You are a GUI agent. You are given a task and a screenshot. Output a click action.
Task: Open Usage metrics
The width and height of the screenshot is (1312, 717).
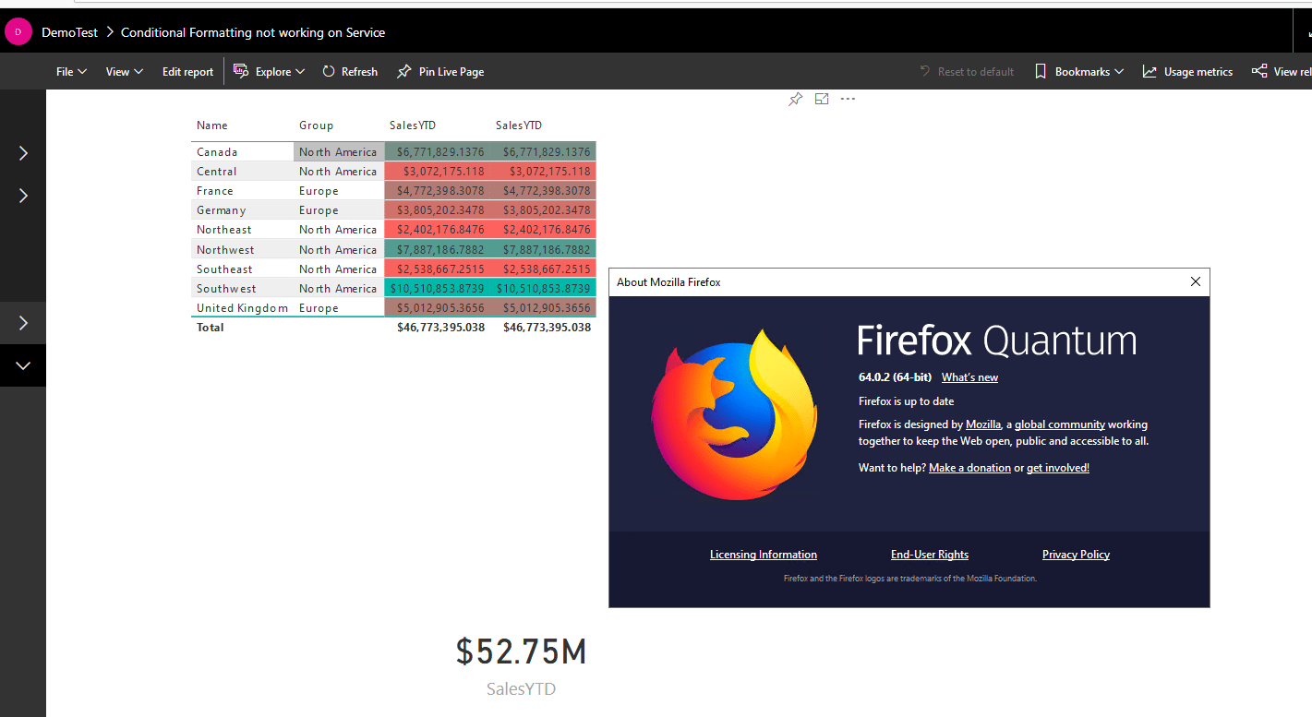[1187, 72]
